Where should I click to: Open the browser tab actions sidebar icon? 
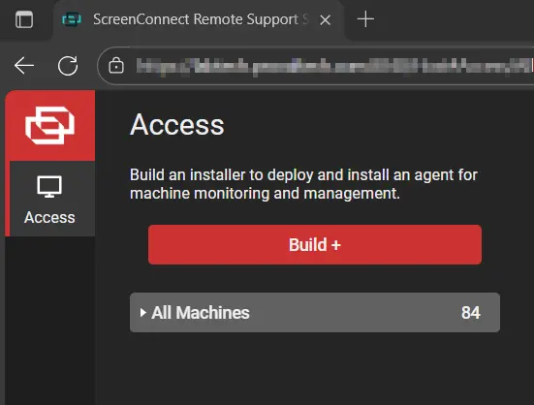point(24,19)
